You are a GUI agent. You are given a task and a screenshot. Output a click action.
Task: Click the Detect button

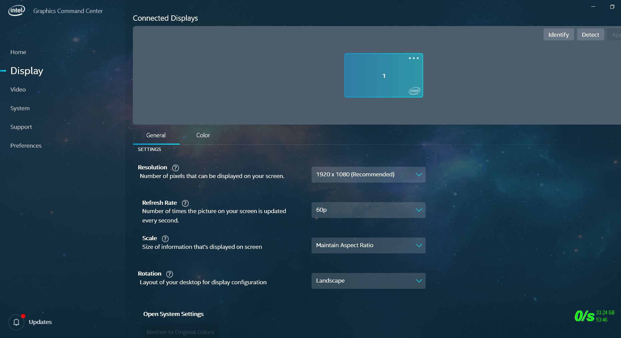point(590,35)
